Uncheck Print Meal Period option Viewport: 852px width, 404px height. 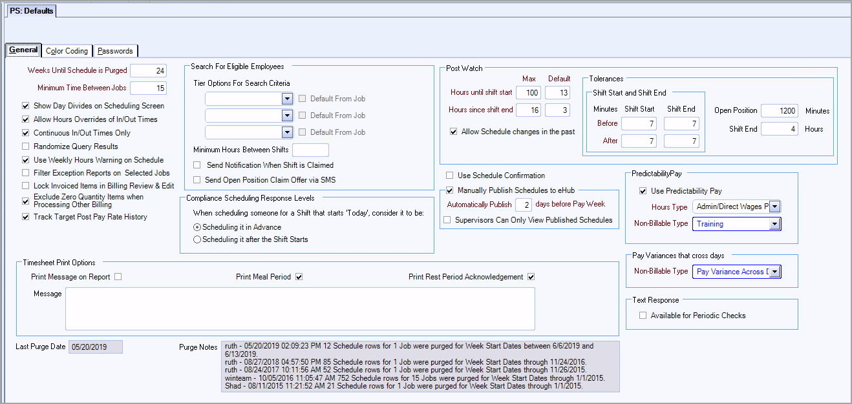[x=299, y=277]
